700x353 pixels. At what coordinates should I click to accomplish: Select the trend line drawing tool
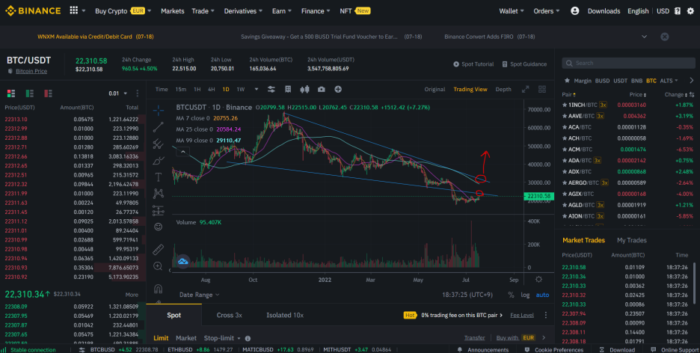pos(158,127)
